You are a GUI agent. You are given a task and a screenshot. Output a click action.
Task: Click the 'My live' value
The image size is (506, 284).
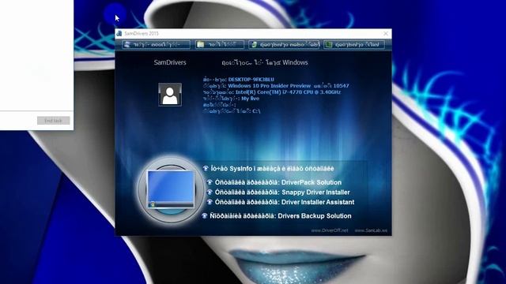click(250, 99)
